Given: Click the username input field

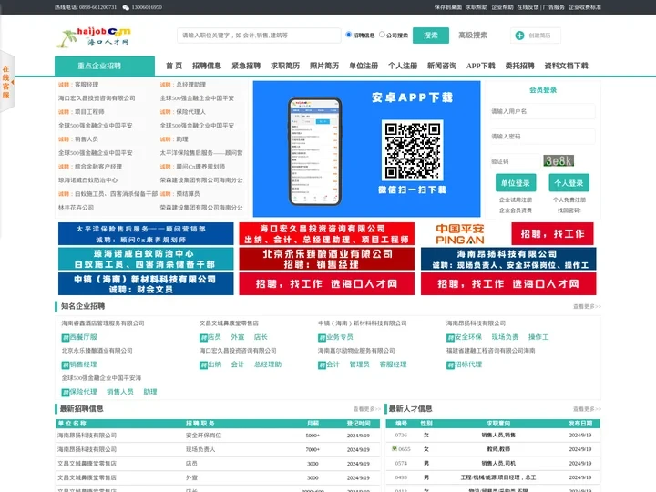Looking at the screenshot, I should 543,111.
